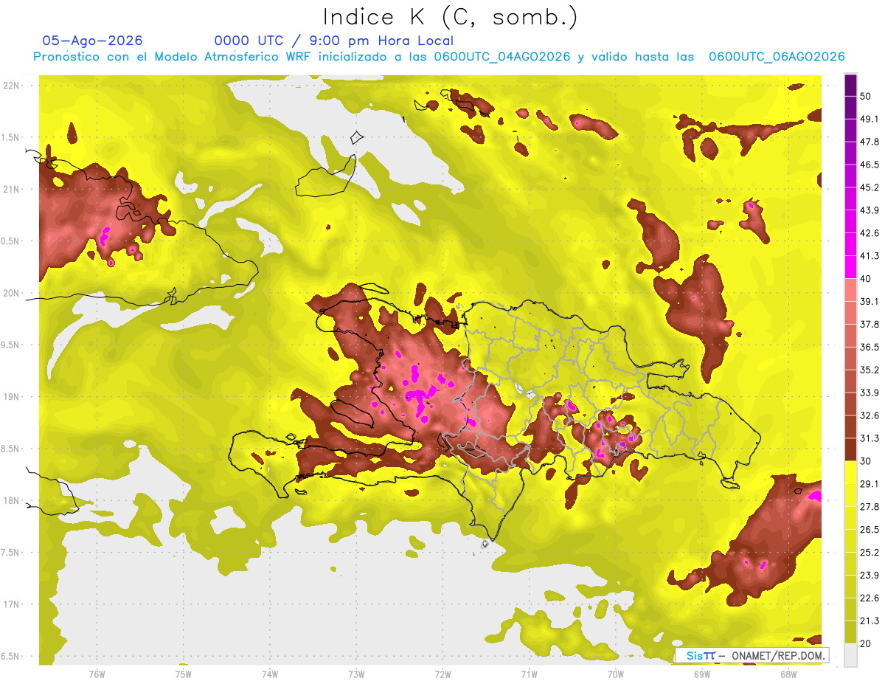Select the salmon swatch between 39.1 and 40
885x684 pixels.
850,290
